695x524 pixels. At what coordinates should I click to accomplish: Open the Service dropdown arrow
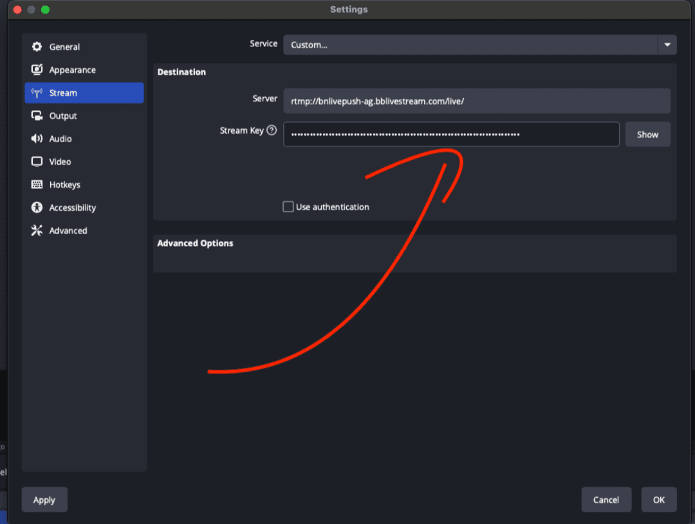pos(667,45)
